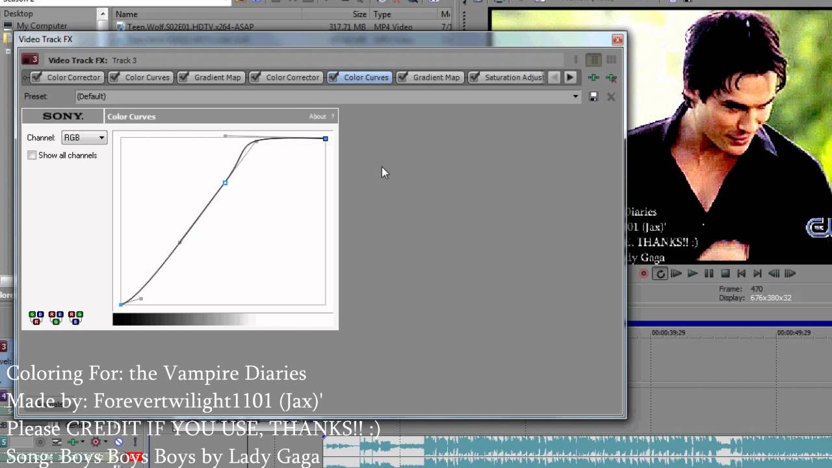Go to end of project
This screenshot has height=468, width=832.
pos(757,274)
